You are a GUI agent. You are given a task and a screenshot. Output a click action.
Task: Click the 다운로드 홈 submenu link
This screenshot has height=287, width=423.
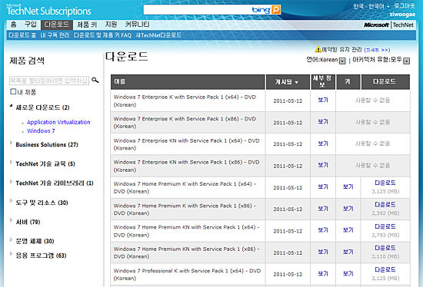click(22, 35)
